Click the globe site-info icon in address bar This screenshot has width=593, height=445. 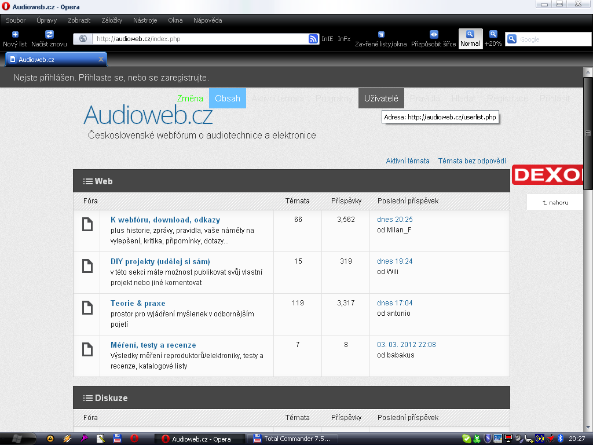(x=83, y=39)
